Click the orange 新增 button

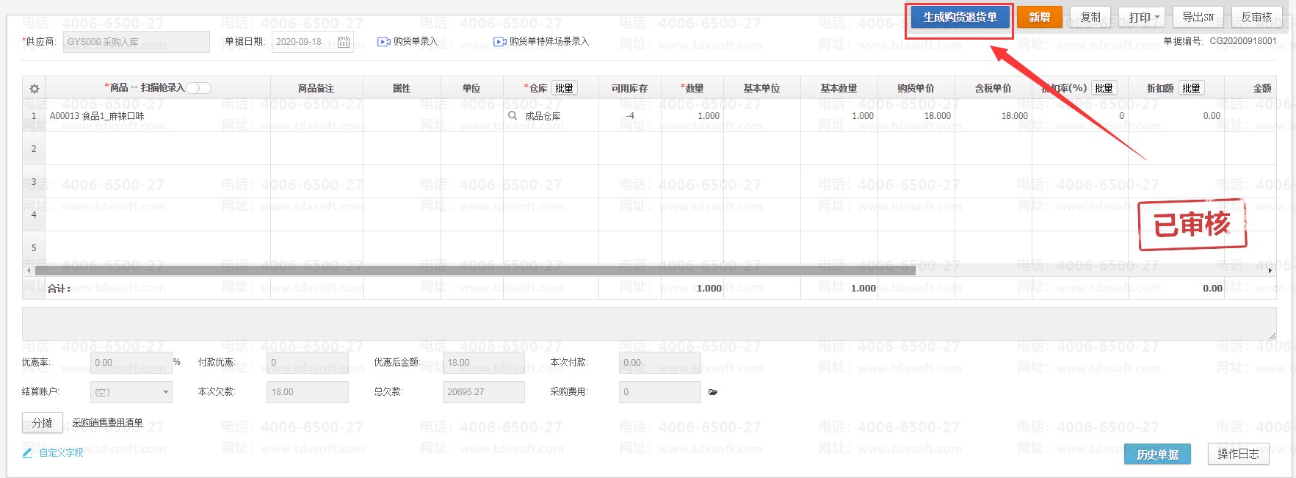click(x=1039, y=17)
